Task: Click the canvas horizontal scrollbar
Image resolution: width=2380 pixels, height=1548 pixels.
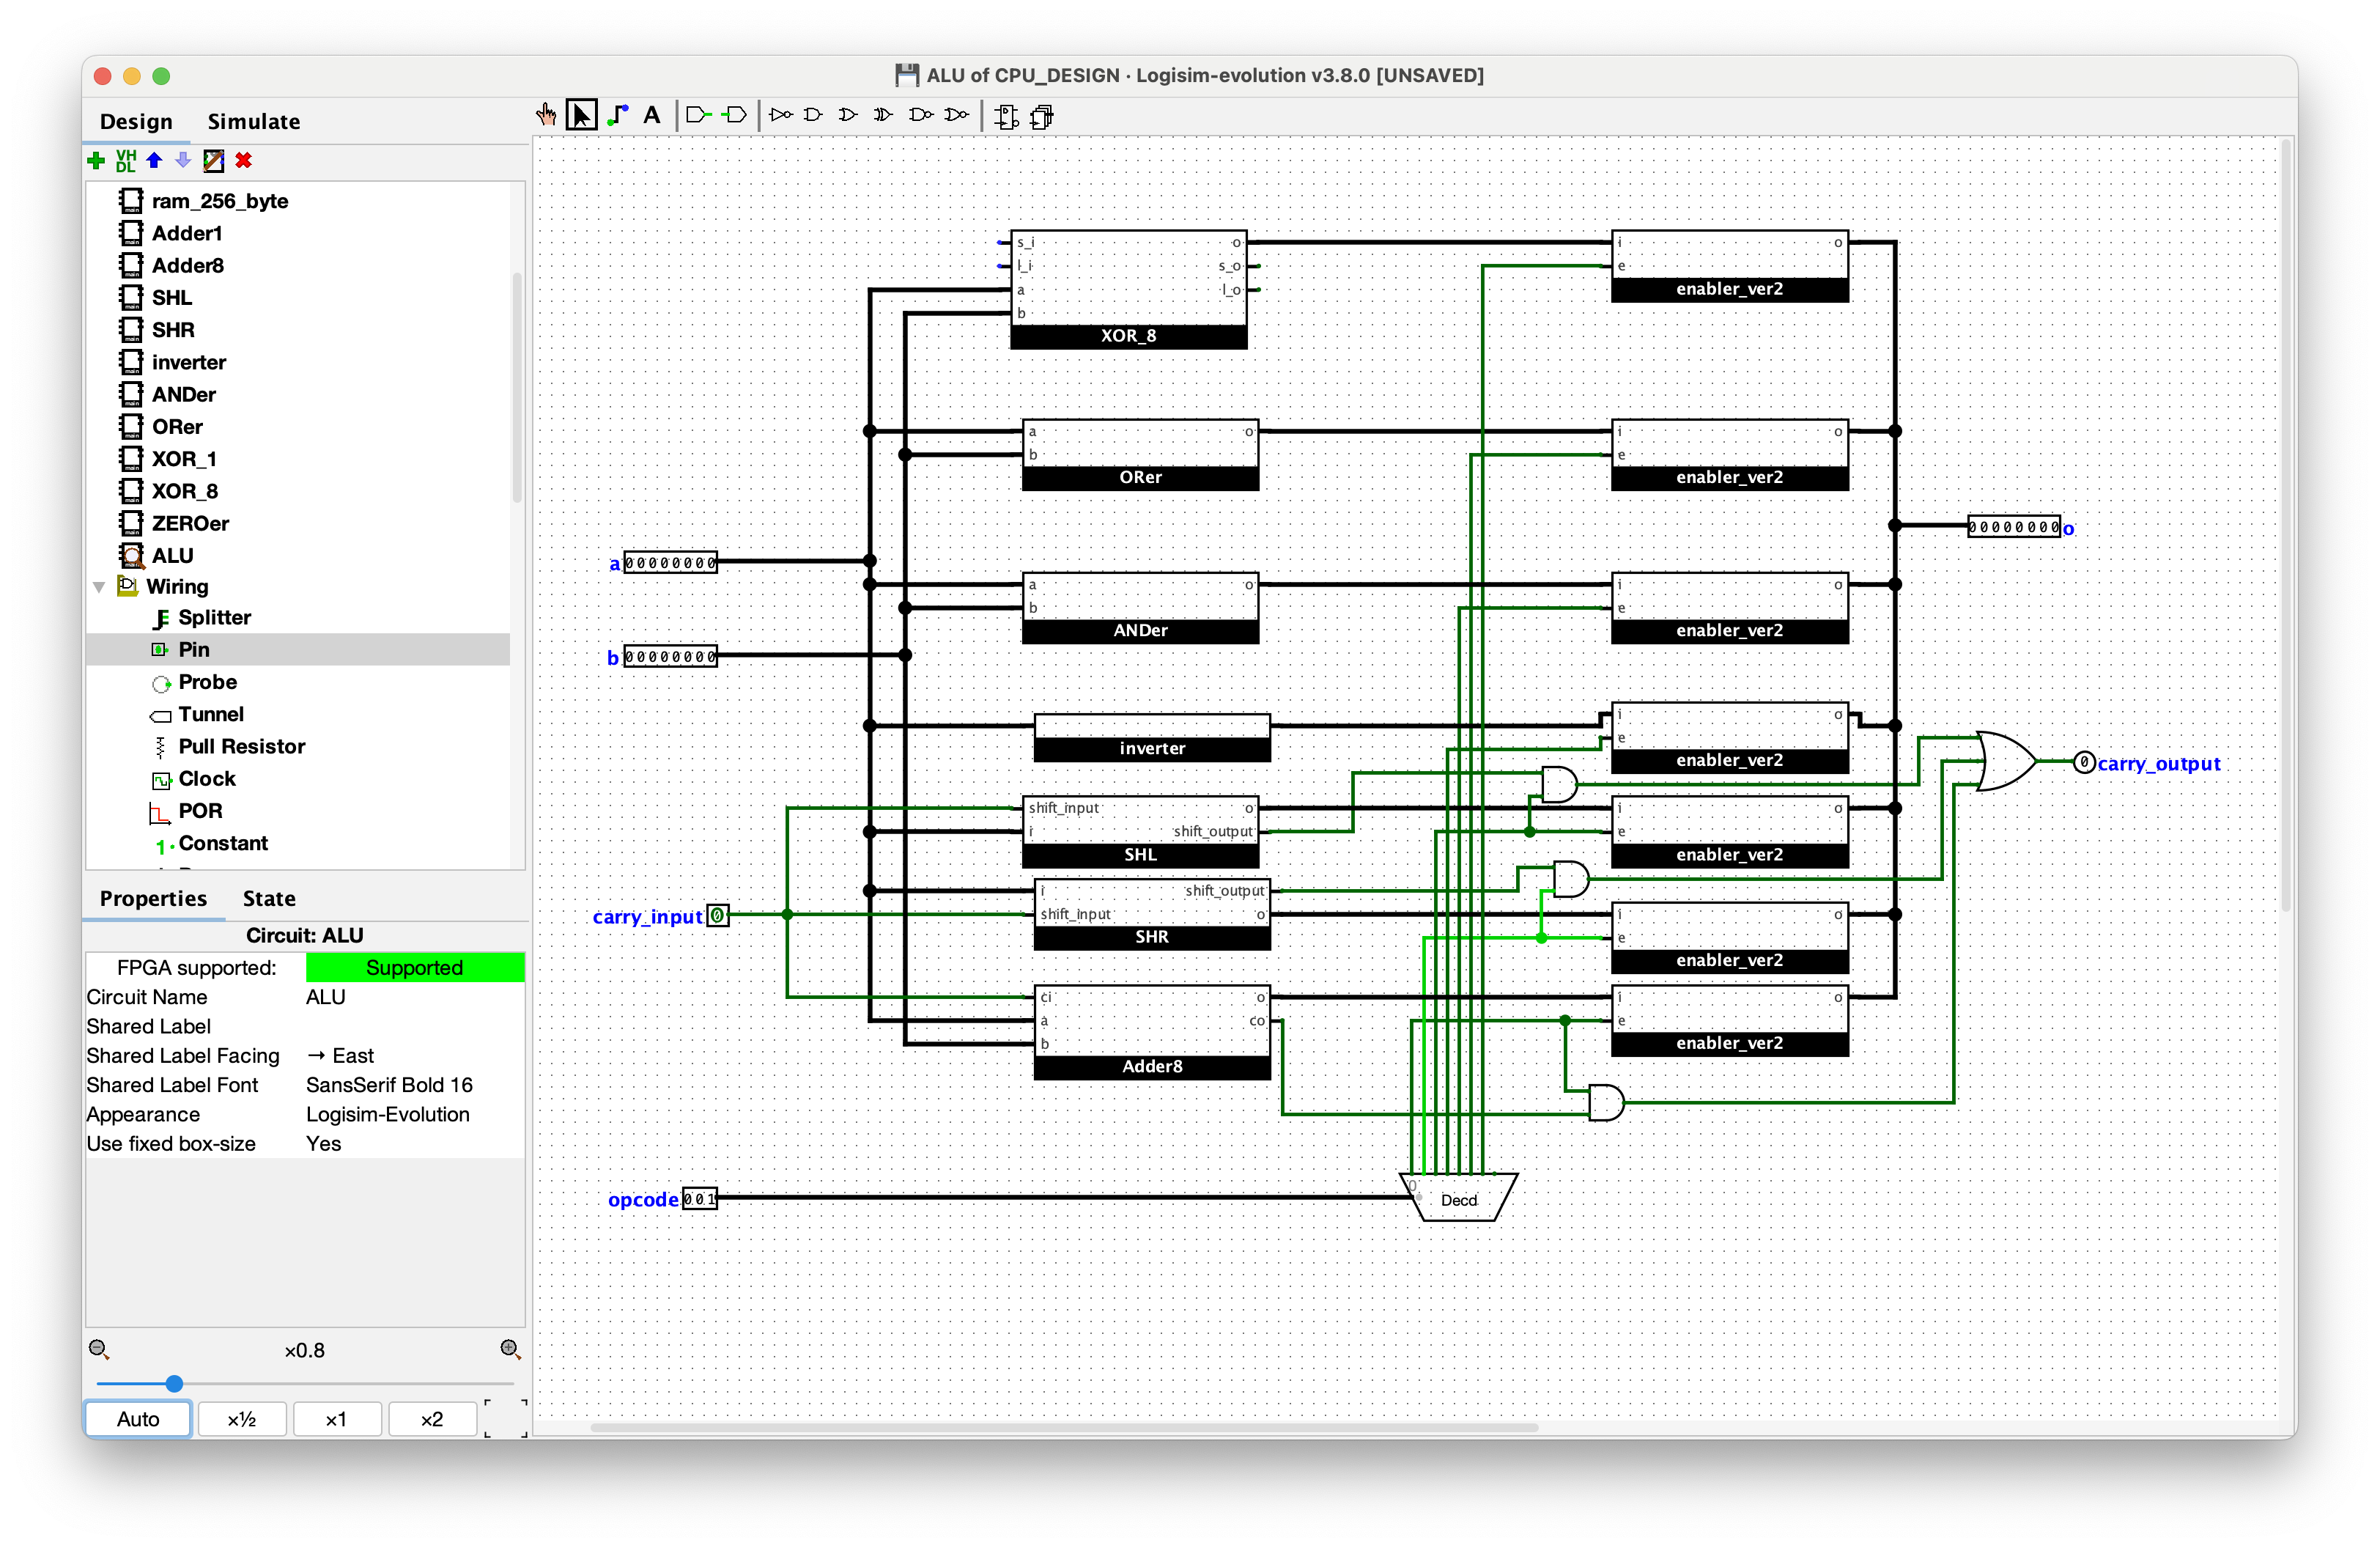Action: point(1064,1428)
